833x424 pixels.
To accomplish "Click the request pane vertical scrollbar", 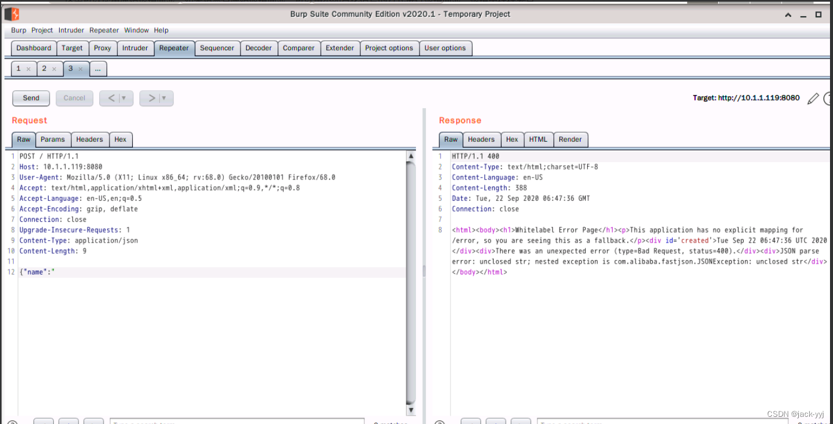I will (x=411, y=282).
